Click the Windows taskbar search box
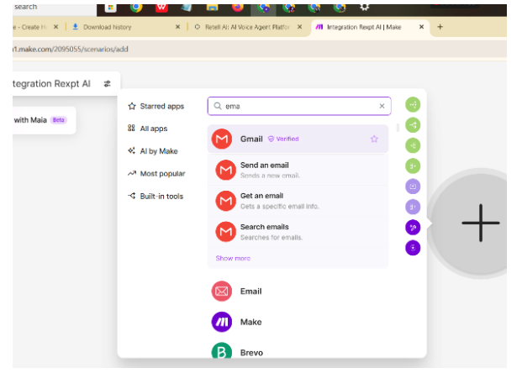Viewport: 522px width, 389px height. click(x=55, y=9)
